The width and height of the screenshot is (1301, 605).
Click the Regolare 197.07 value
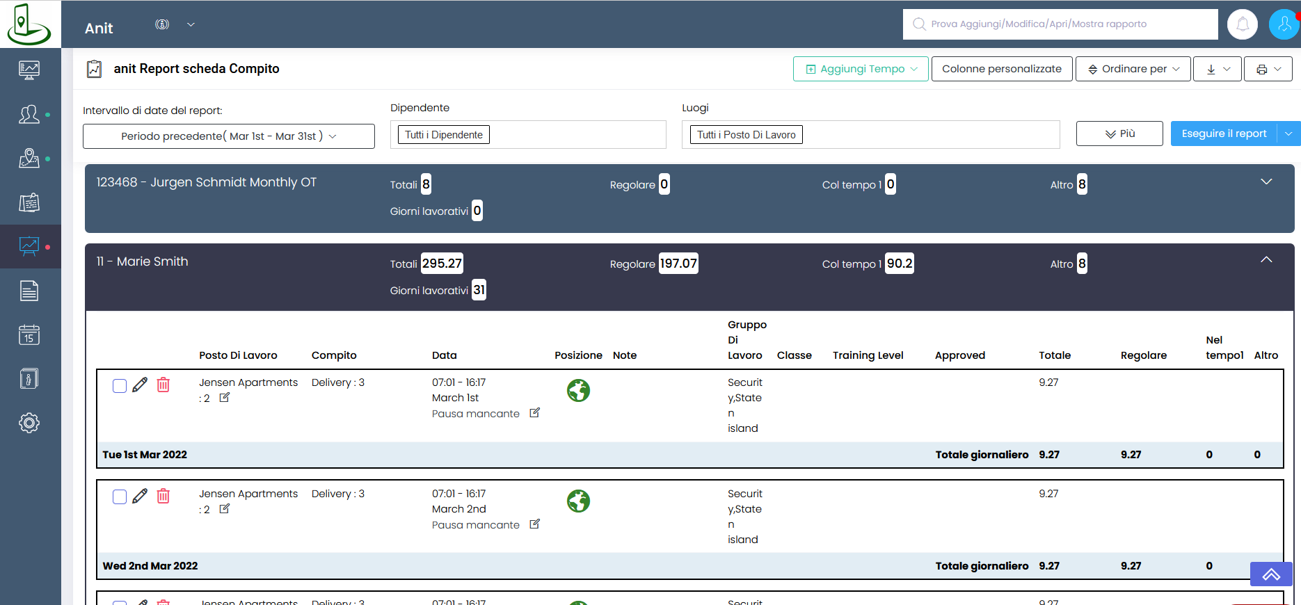click(x=678, y=264)
